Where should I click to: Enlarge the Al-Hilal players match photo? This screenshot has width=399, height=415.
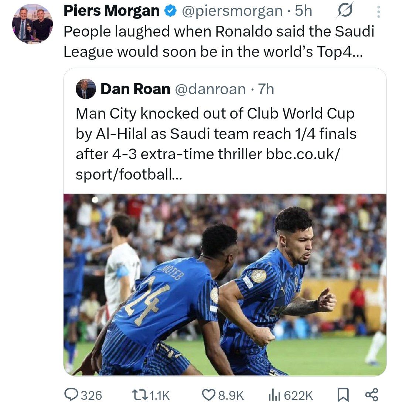225,285
